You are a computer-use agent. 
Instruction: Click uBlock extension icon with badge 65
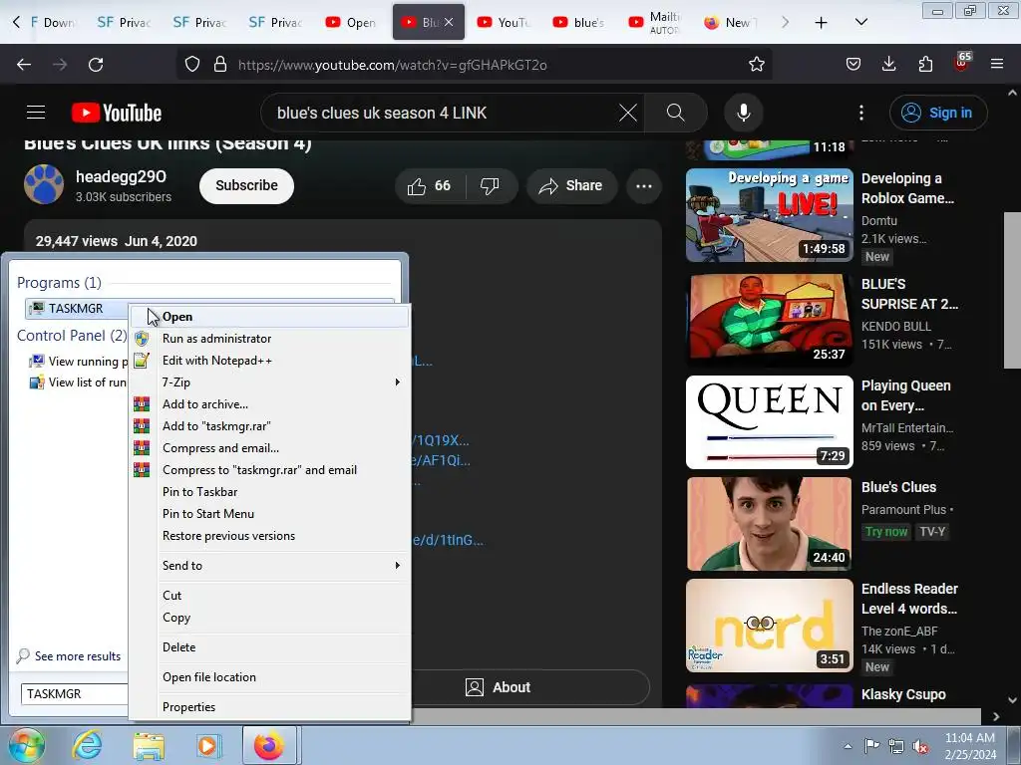click(x=962, y=63)
